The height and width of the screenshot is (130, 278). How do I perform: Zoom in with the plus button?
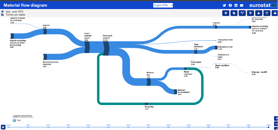[276, 118]
